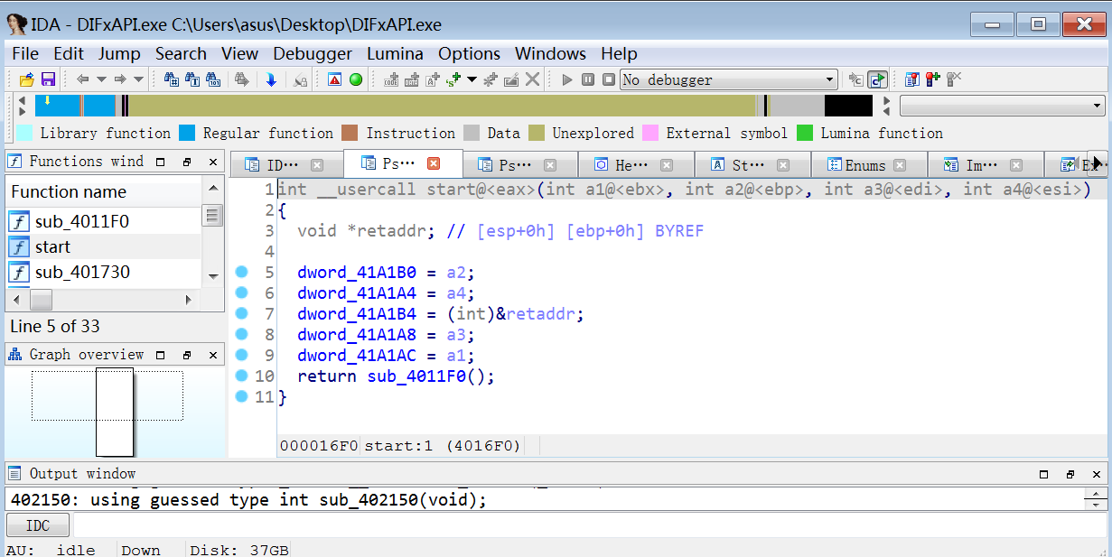Open the forward-arrow history dropdown
1112x557 pixels.
point(138,79)
